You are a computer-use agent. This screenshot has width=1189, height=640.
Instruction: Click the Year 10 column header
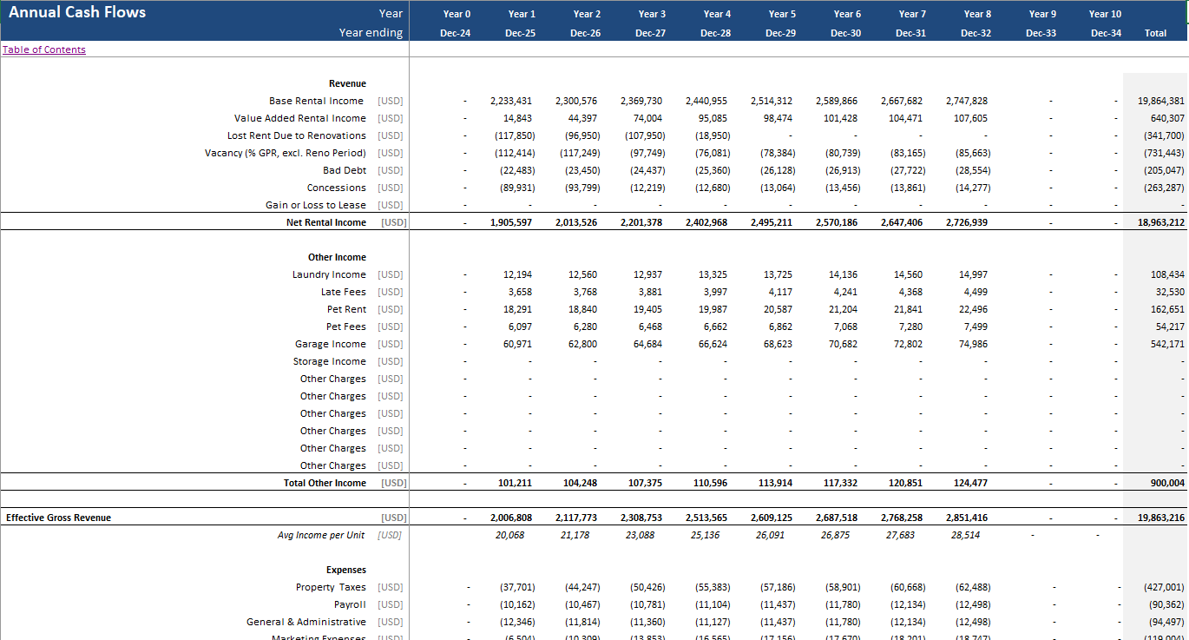1105,14
